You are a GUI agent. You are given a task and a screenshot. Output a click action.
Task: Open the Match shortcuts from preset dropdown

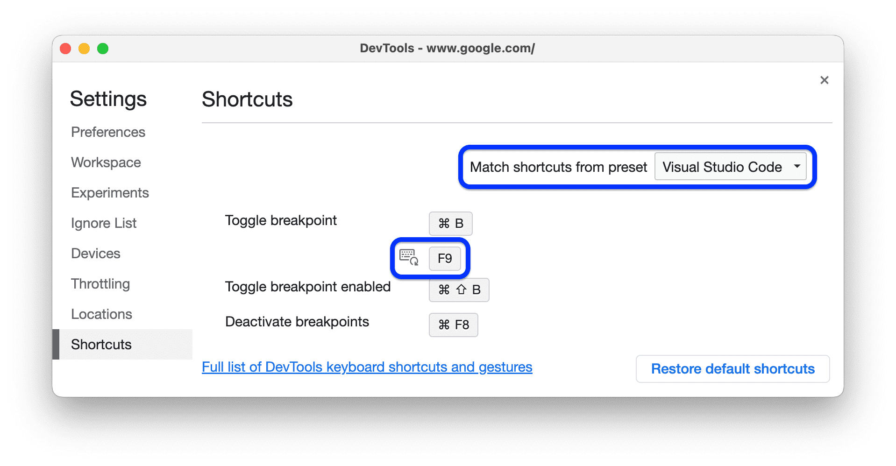730,167
